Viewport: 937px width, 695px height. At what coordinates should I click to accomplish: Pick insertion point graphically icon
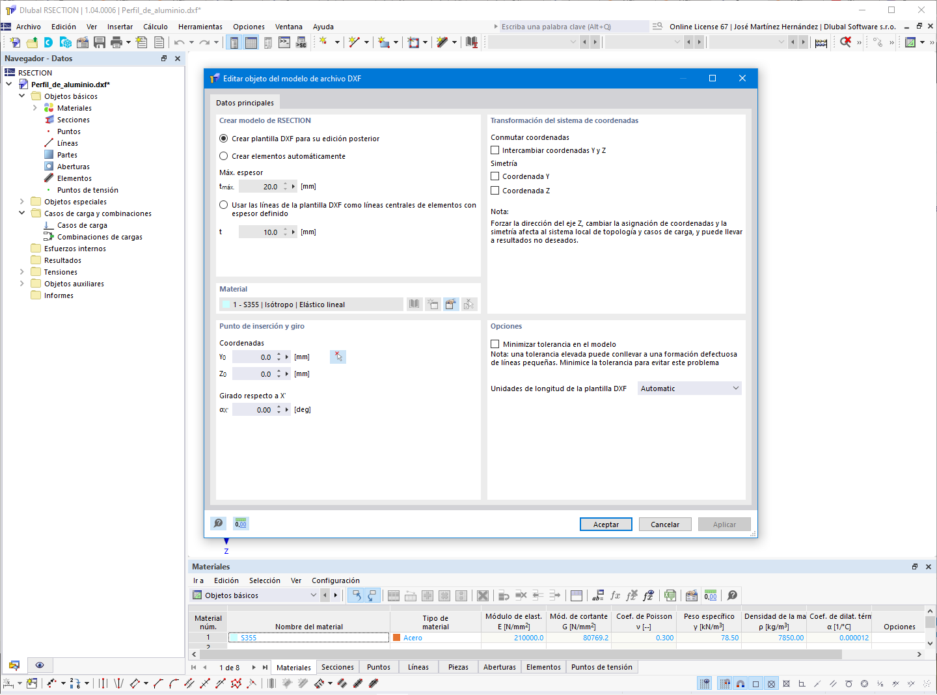[x=338, y=357]
